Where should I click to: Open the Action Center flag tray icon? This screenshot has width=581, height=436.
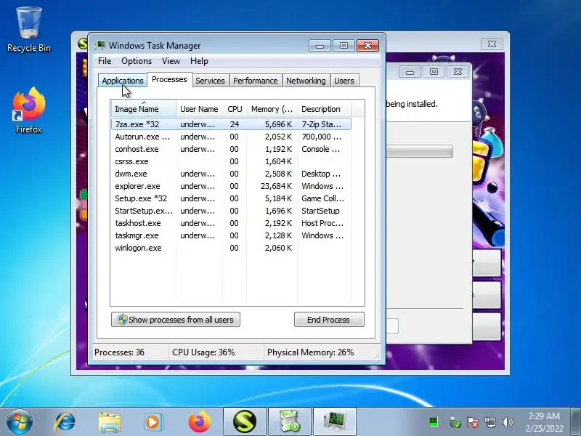[x=472, y=422]
